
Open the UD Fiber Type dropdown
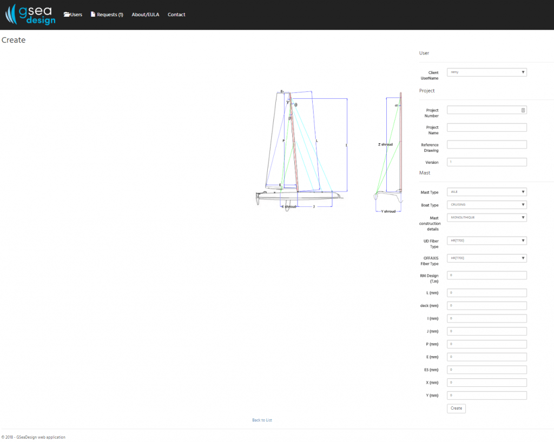486,240
